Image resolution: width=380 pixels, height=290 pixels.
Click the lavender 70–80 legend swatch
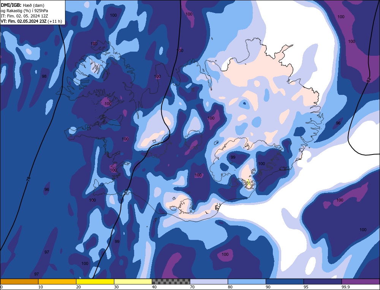(x=209, y=282)
